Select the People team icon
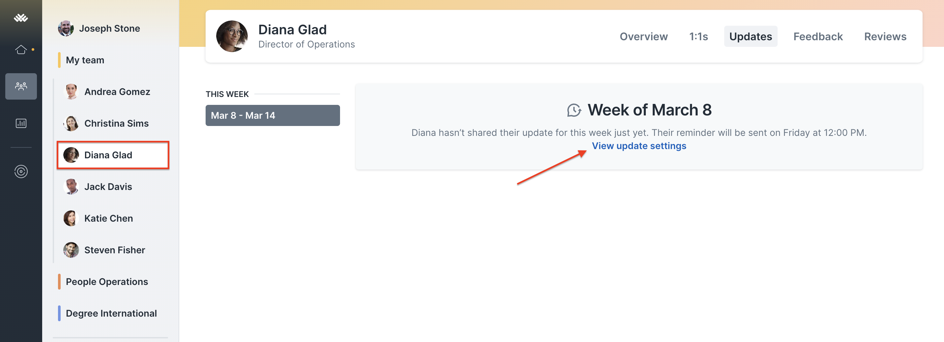944x342 pixels. point(21,86)
